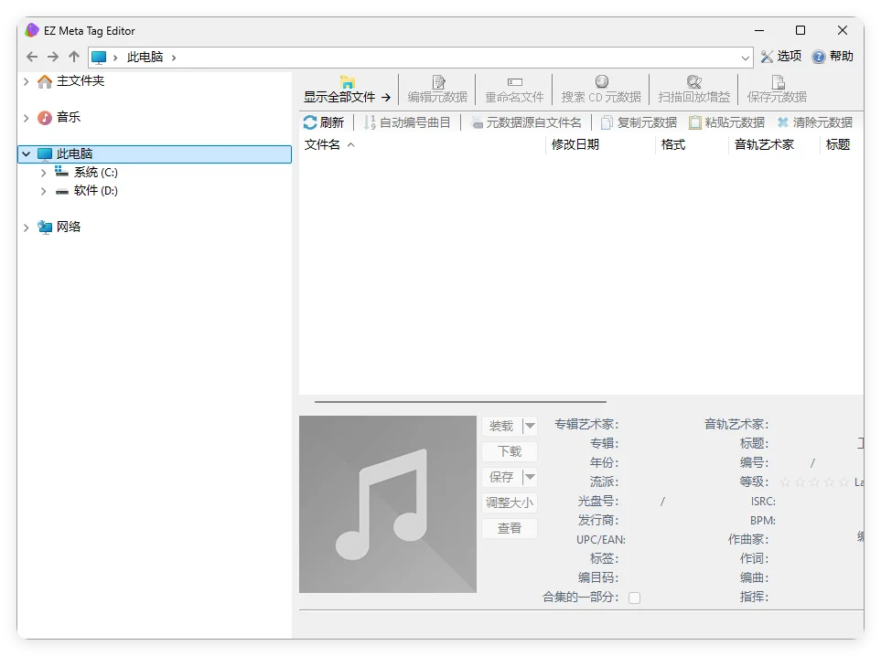This screenshot has height=656, width=881.
Task: Check the 合集的一部分 compilation checkbox
Action: pos(635,597)
